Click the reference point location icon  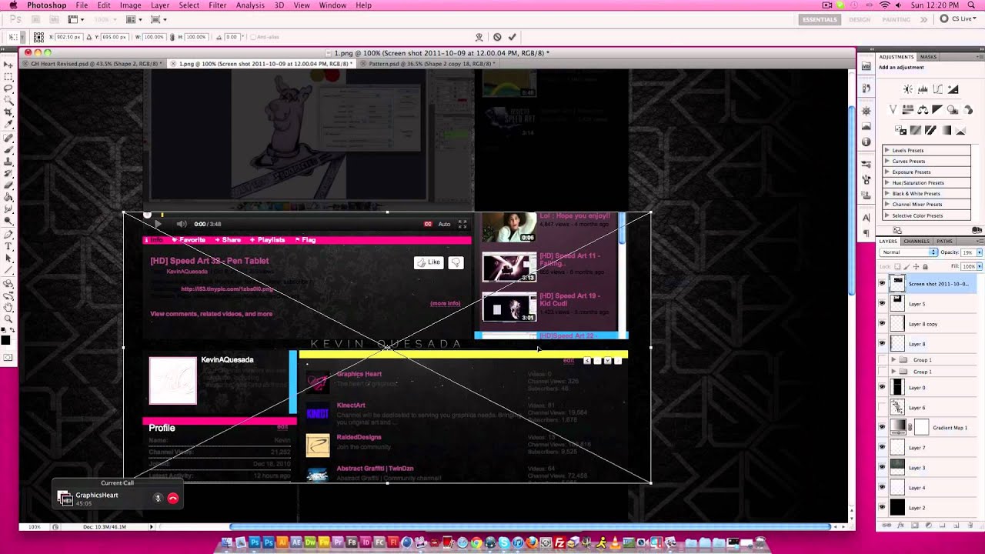tap(38, 37)
